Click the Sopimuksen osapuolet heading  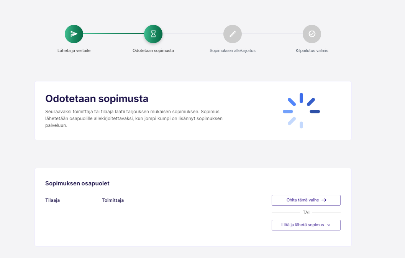pyautogui.click(x=77, y=183)
